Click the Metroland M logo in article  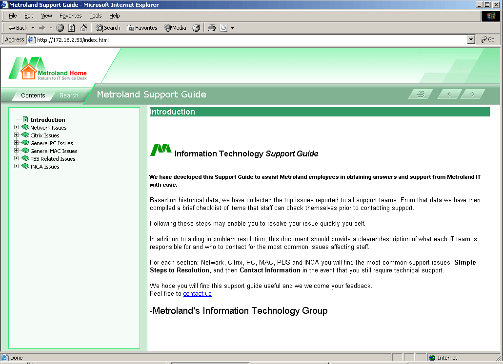[161, 150]
